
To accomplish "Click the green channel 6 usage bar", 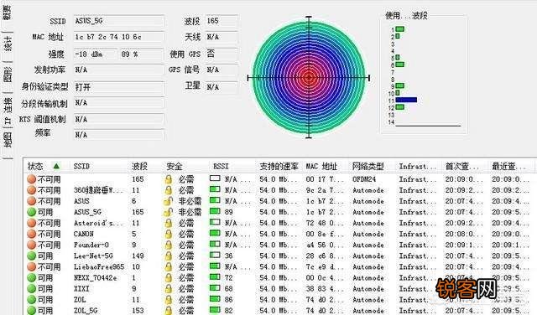I will 400,65.
